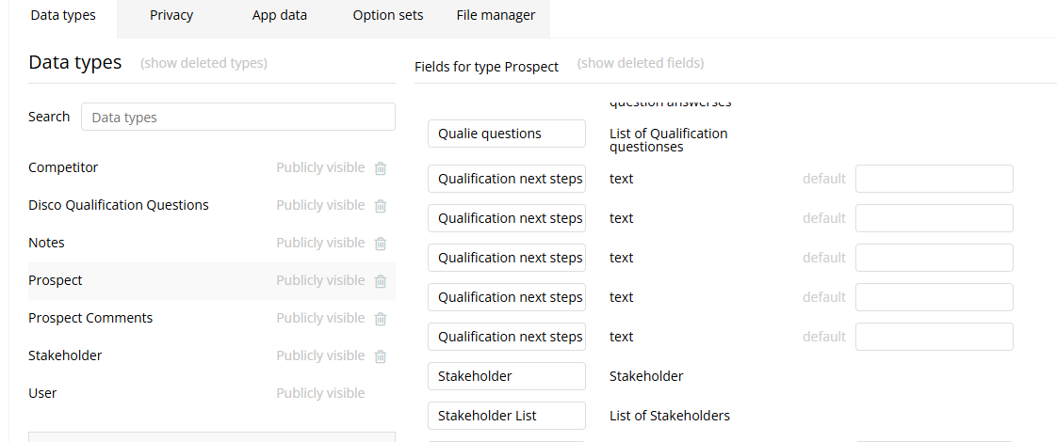Click trash icon beside Disco Qualification Questions
Viewport: 1057px width, 442px height.
(381, 206)
